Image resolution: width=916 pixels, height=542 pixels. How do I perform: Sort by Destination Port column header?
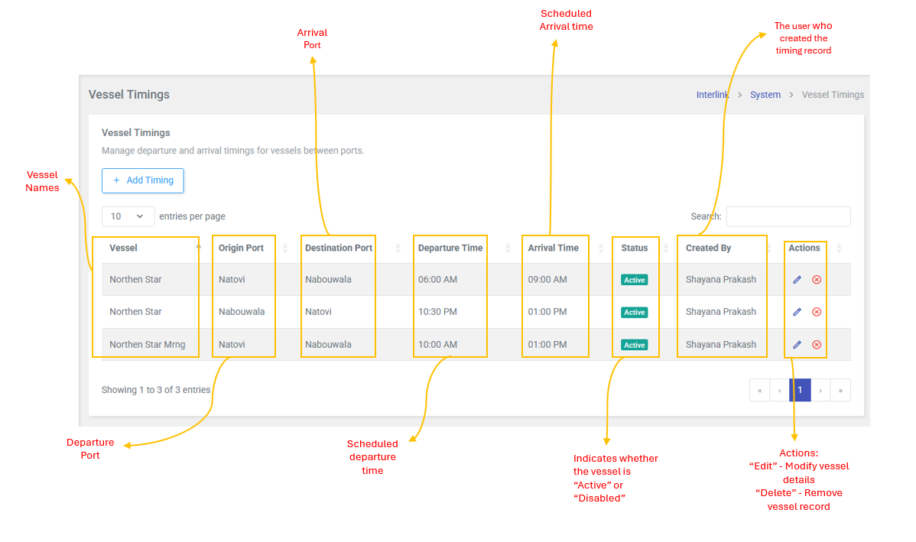339,248
